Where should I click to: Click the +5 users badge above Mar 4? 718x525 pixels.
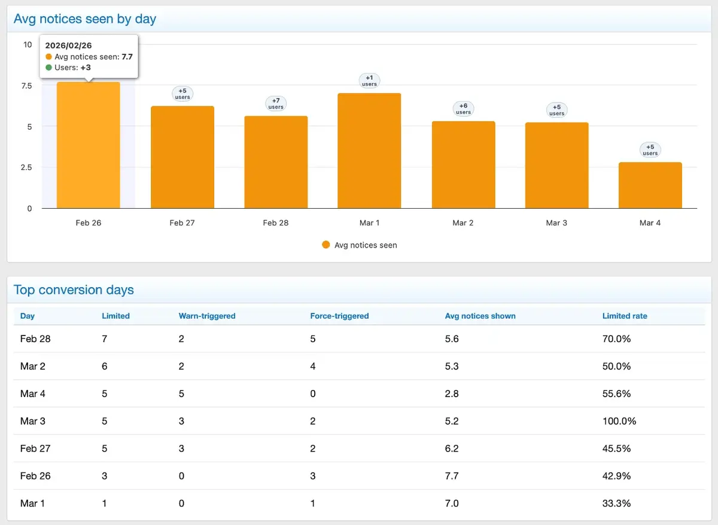click(650, 149)
